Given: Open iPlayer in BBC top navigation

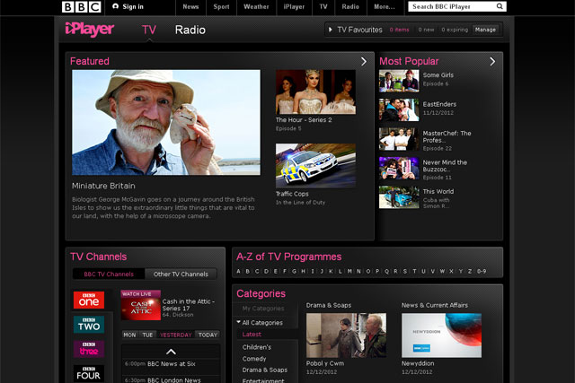Looking at the screenshot, I should click(x=294, y=6).
